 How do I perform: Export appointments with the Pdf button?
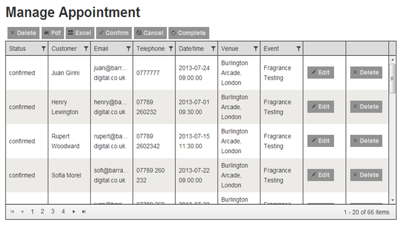[x=53, y=33]
